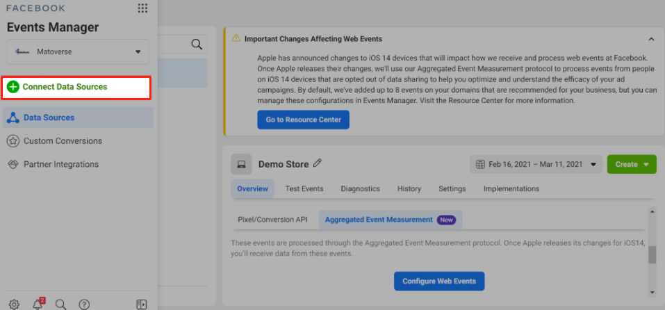
Task: Open the History tab
Action: [409, 189]
